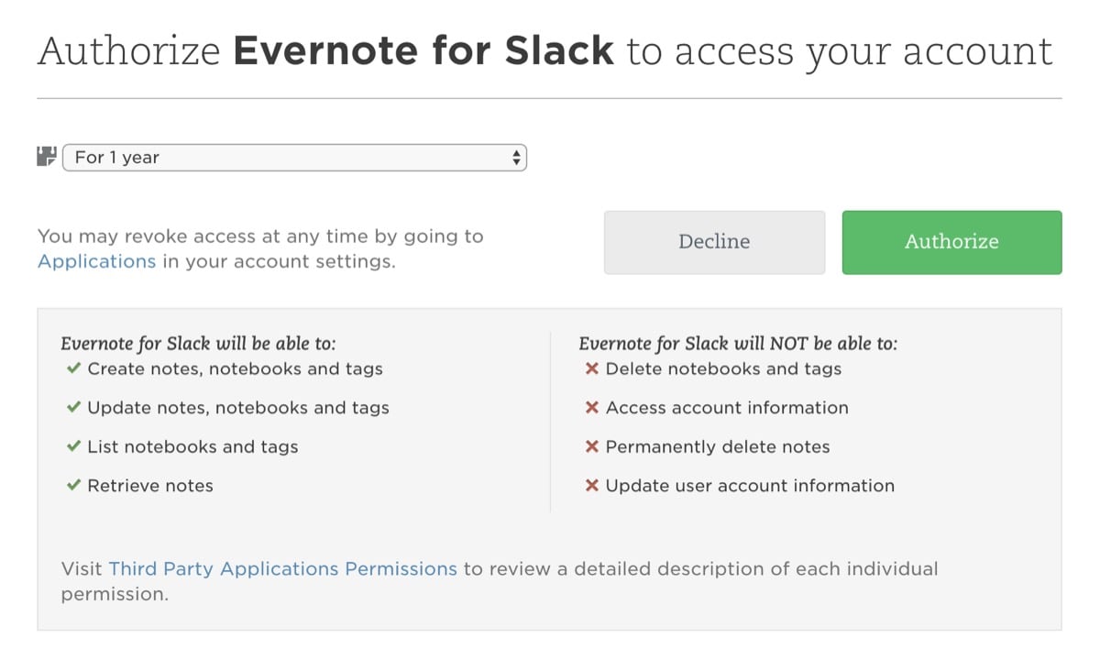The width and height of the screenshot is (1100, 660).
Task: Click the calendar icon beside the duration dropdown
Action: [x=47, y=157]
